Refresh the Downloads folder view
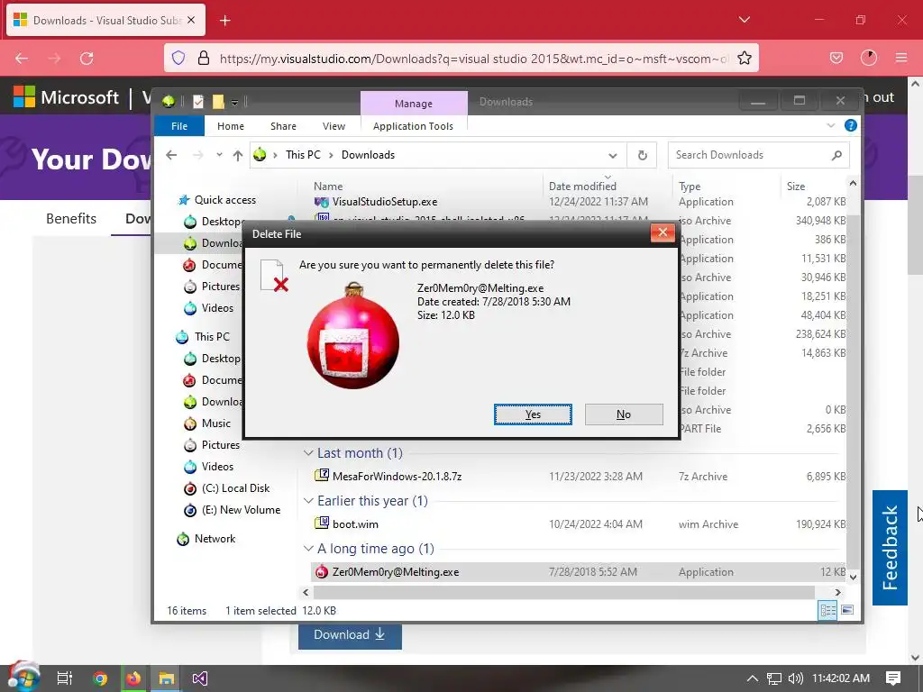The height and width of the screenshot is (692, 923). [x=642, y=155]
